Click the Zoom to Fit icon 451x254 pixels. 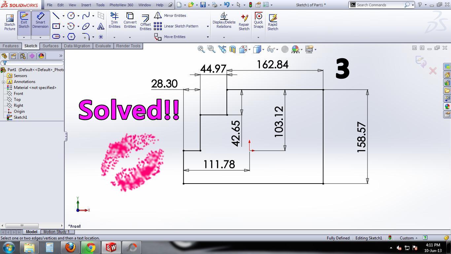tap(201, 49)
